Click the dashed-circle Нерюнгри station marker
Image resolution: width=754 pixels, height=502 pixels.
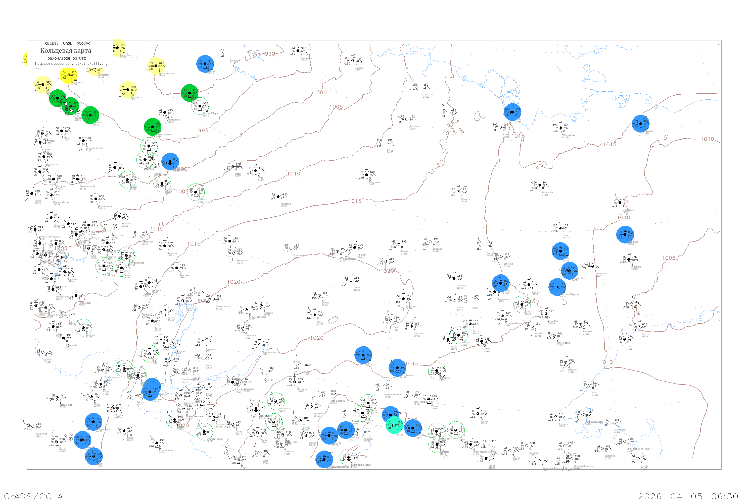(x=437, y=370)
